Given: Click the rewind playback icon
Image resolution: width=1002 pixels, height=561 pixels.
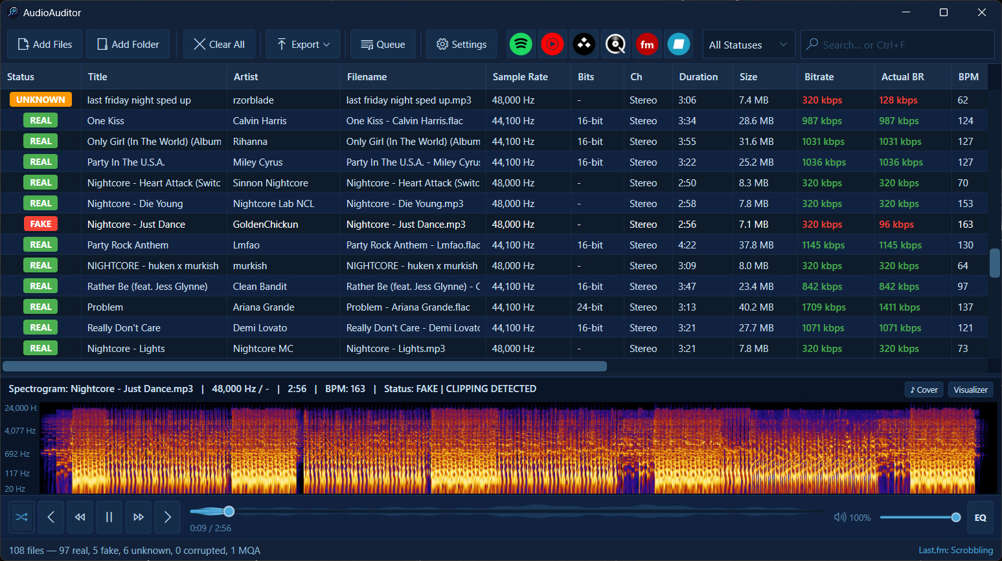Looking at the screenshot, I should (x=80, y=517).
